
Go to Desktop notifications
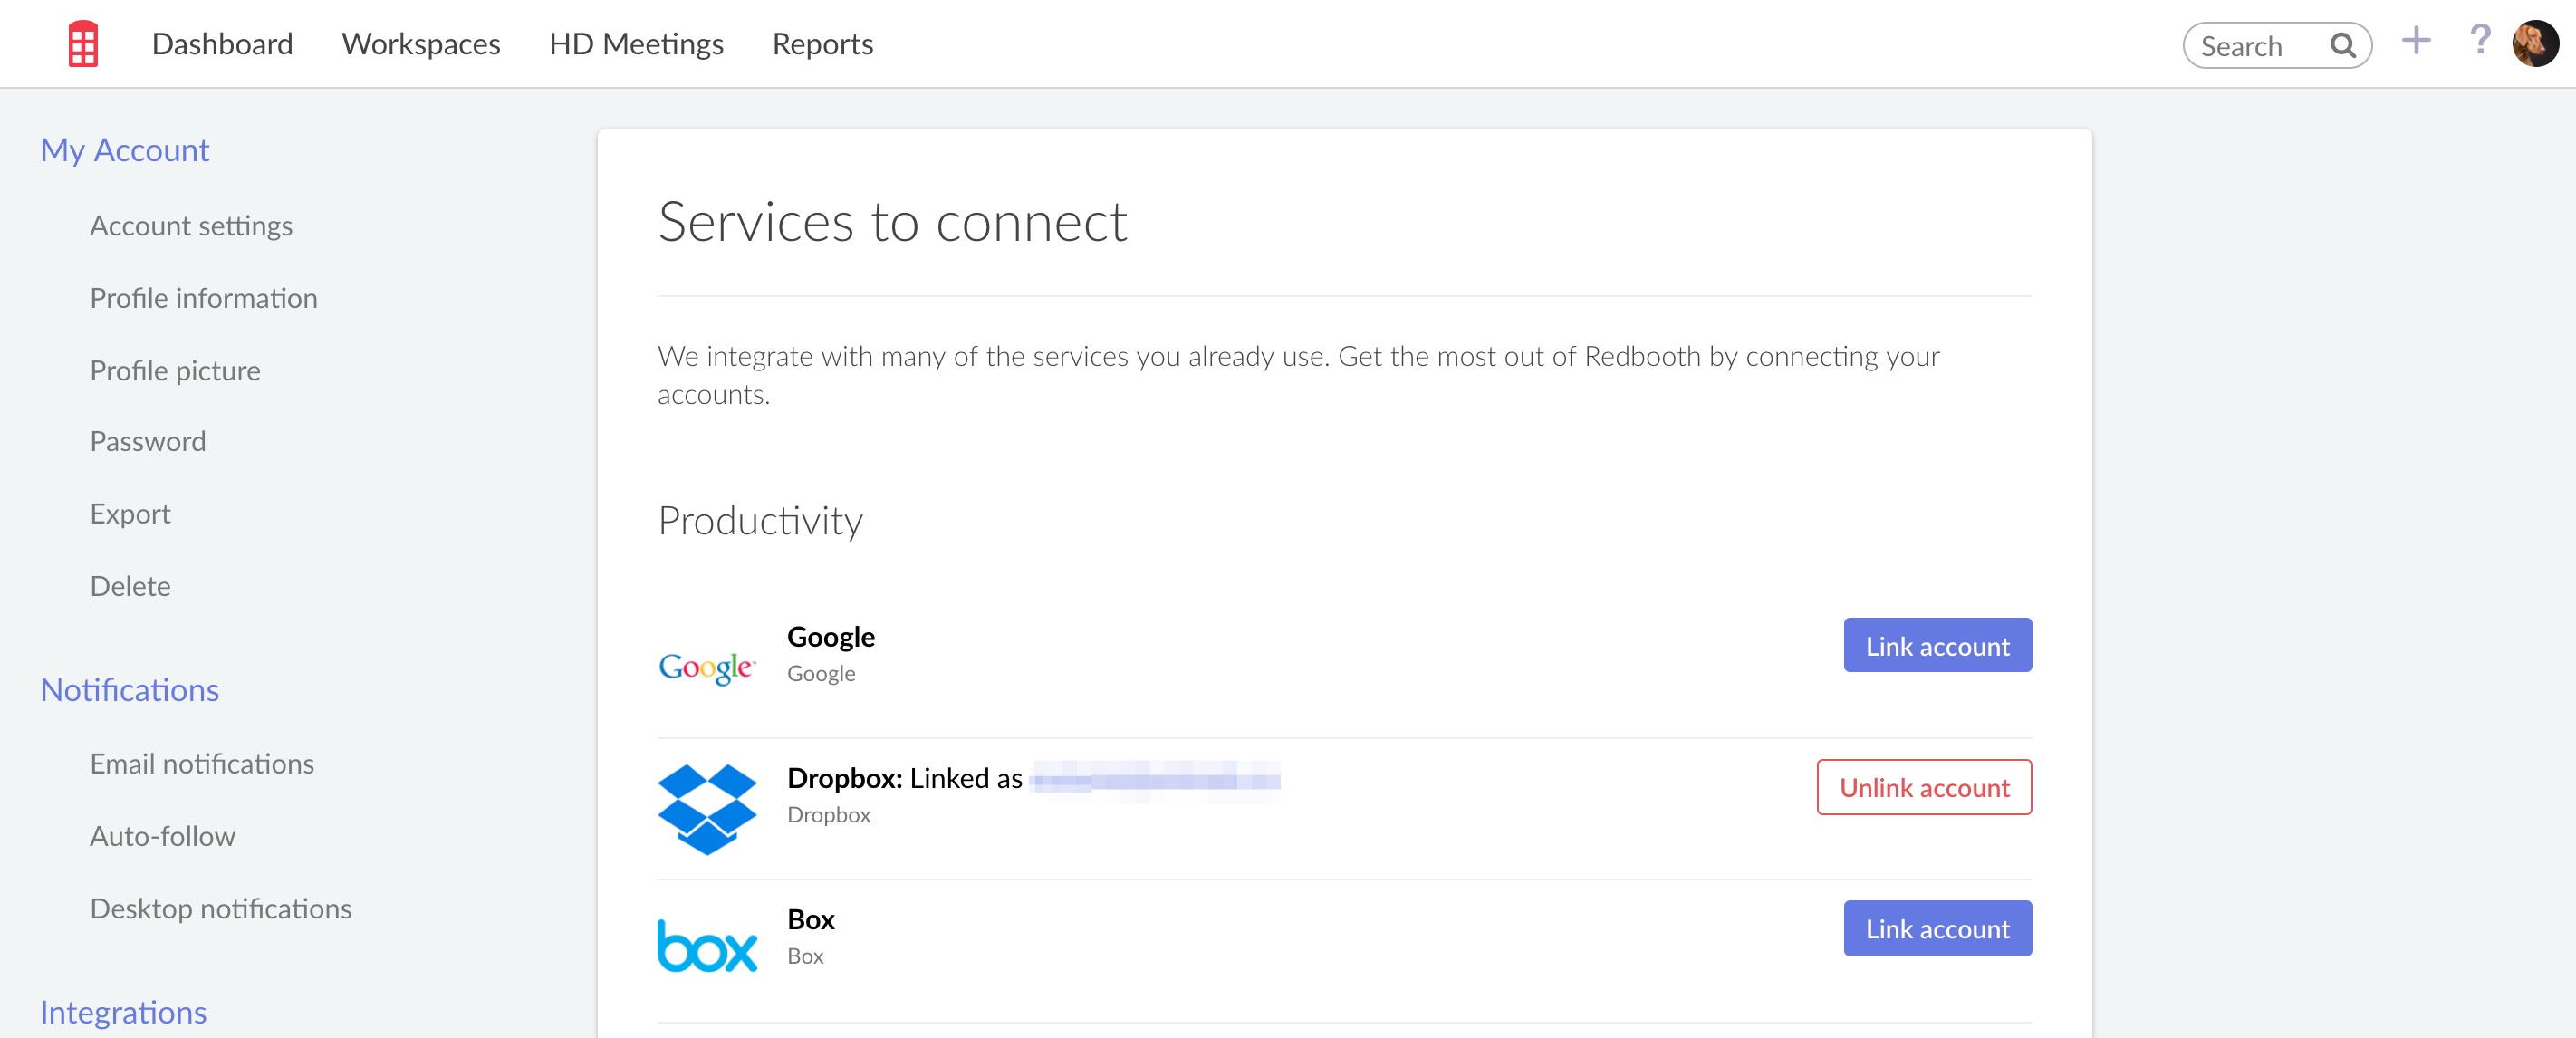click(x=220, y=908)
